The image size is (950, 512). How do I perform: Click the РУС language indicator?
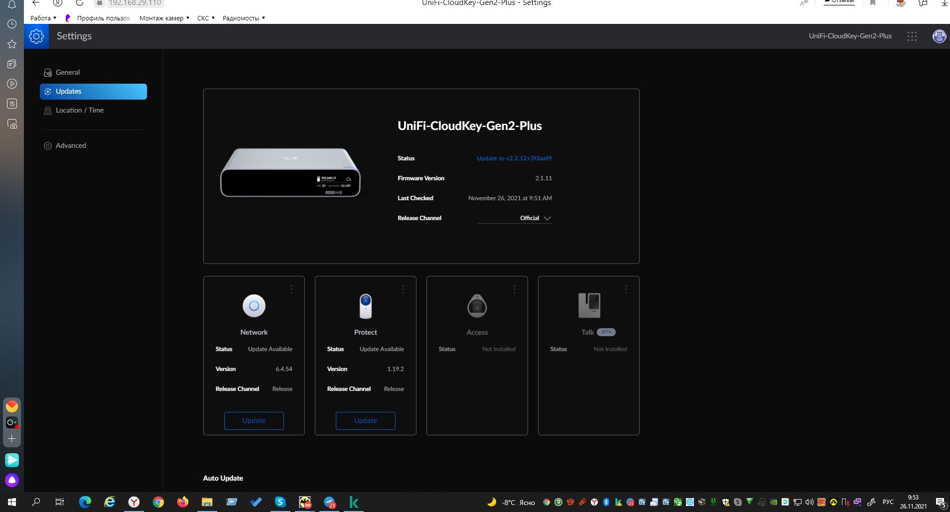tap(888, 502)
